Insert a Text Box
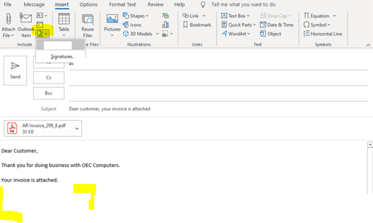 [235, 16]
